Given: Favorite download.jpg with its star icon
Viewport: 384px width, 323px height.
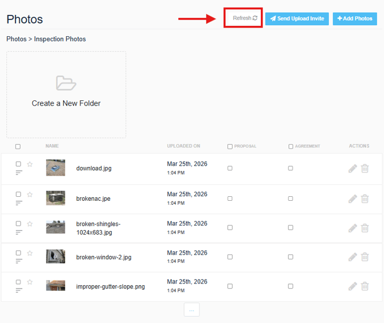Looking at the screenshot, I should pyautogui.click(x=30, y=164).
